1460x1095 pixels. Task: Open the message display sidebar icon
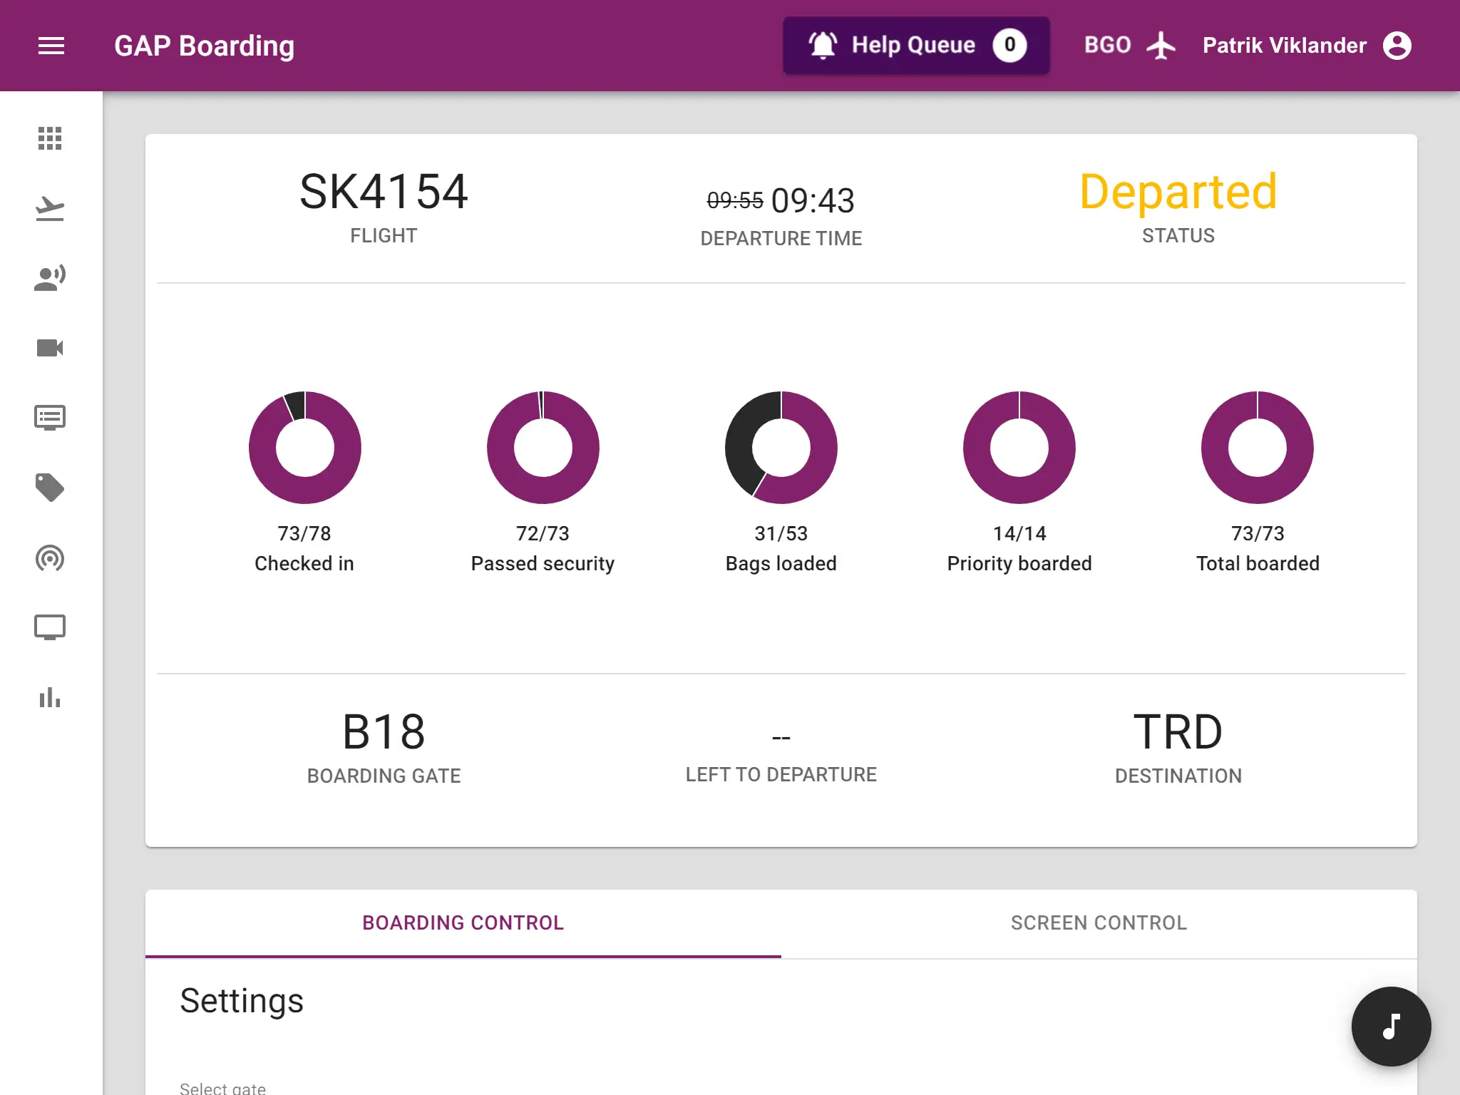[x=50, y=418]
